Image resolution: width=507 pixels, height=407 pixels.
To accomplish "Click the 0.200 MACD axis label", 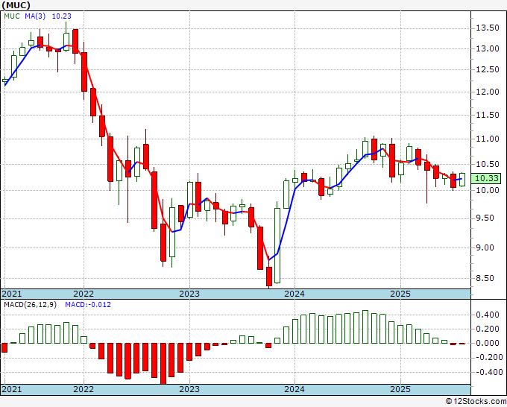I will click(488, 329).
